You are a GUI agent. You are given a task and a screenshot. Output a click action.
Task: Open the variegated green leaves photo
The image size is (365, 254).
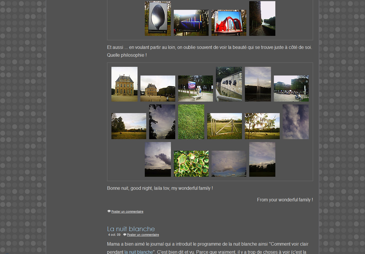click(191, 164)
